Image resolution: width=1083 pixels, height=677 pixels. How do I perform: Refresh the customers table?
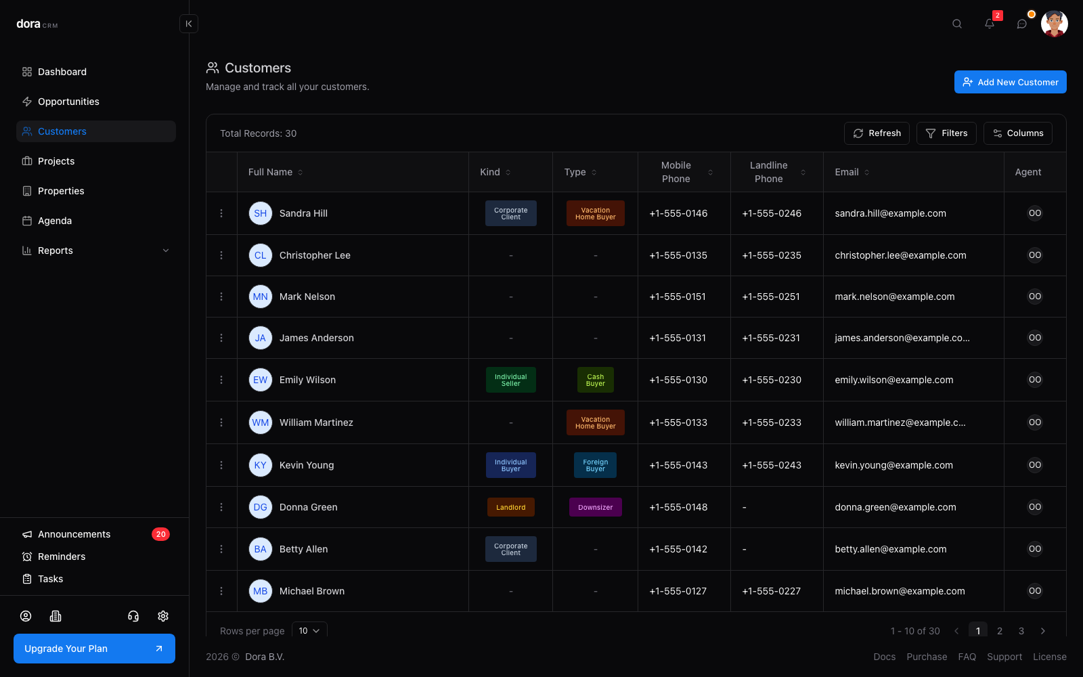(877, 133)
